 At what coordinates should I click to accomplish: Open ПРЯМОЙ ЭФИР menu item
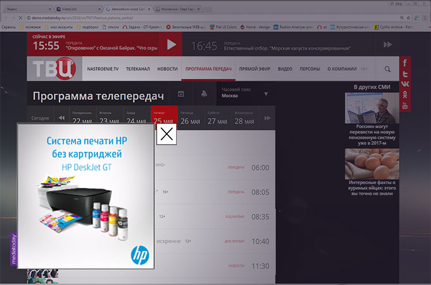pos(255,69)
